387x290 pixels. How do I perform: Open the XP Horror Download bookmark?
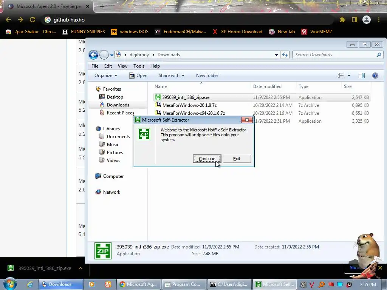237,32
